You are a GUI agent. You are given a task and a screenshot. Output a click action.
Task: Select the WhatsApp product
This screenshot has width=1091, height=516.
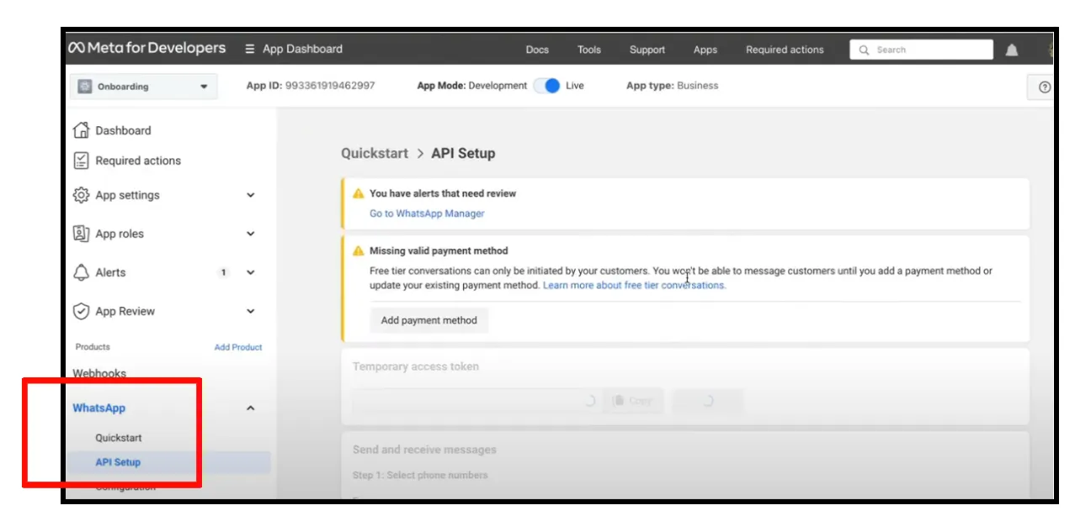tap(98, 408)
